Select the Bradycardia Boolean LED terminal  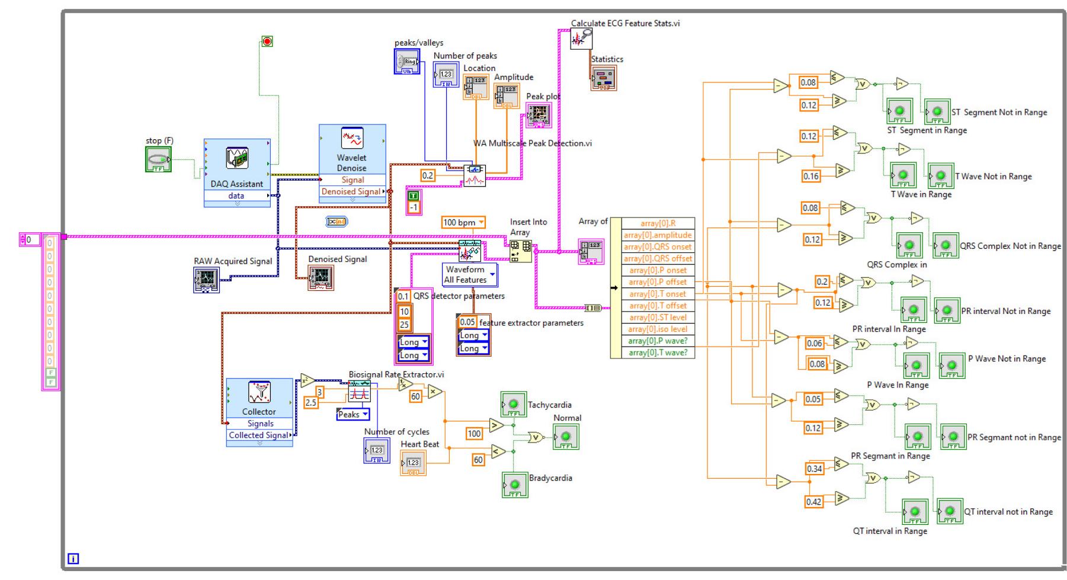(x=515, y=485)
